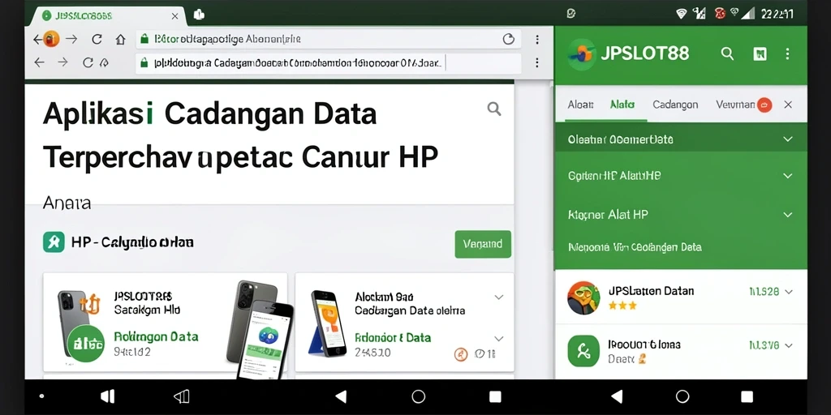Focus the second address bar containing 'Cadagam'
Viewport: 831px width, 415px height.
(329, 63)
